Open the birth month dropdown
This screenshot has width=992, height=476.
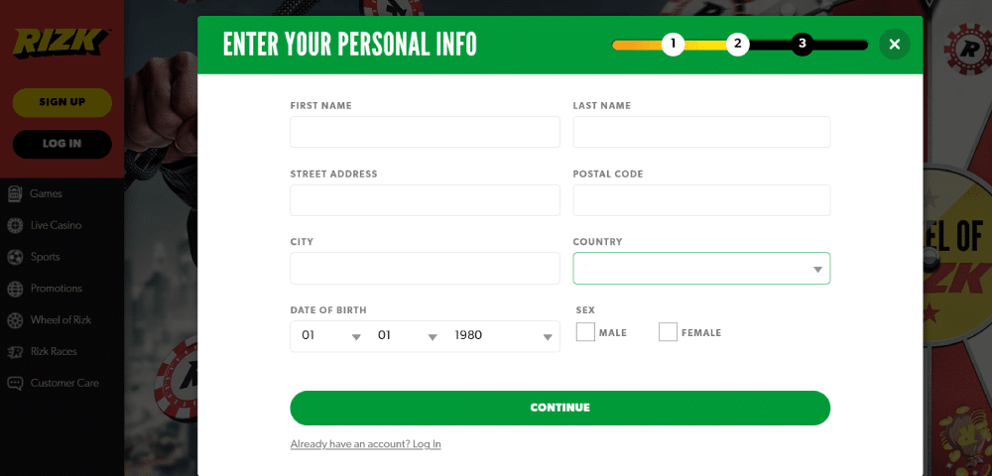click(407, 336)
